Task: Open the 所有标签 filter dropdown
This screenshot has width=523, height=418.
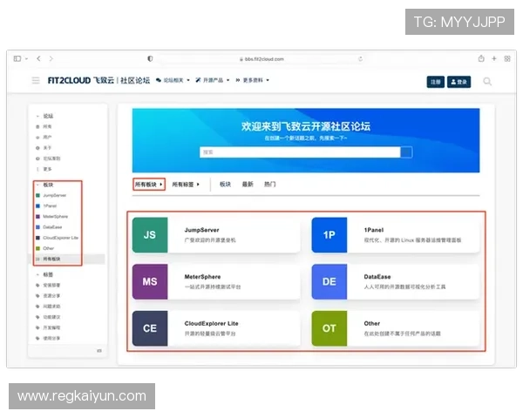Action: point(186,185)
